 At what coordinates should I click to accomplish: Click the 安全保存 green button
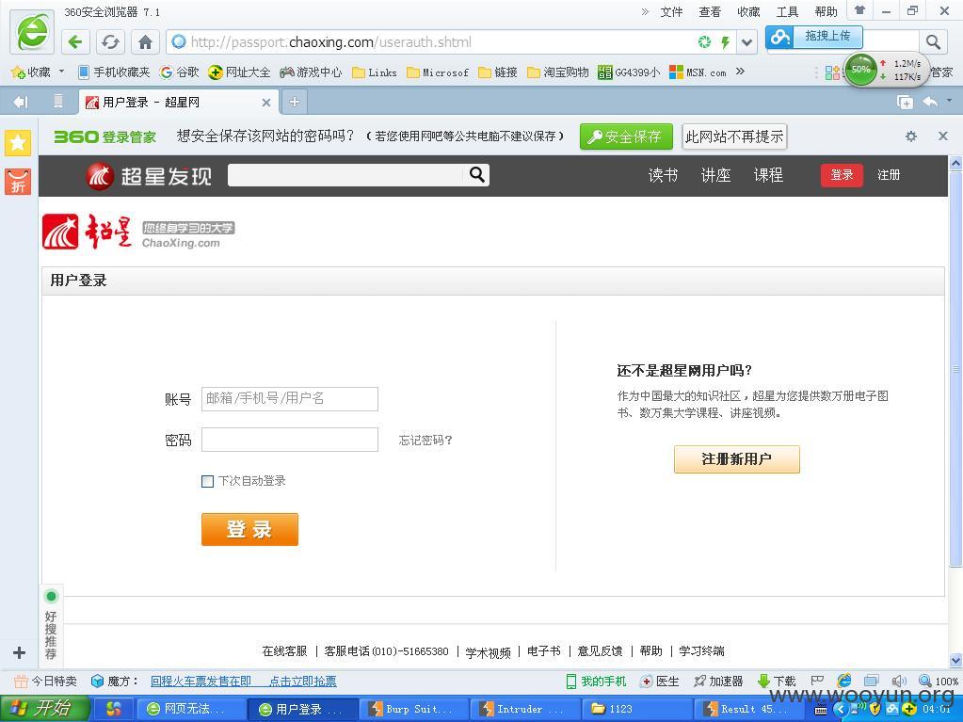(x=626, y=136)
